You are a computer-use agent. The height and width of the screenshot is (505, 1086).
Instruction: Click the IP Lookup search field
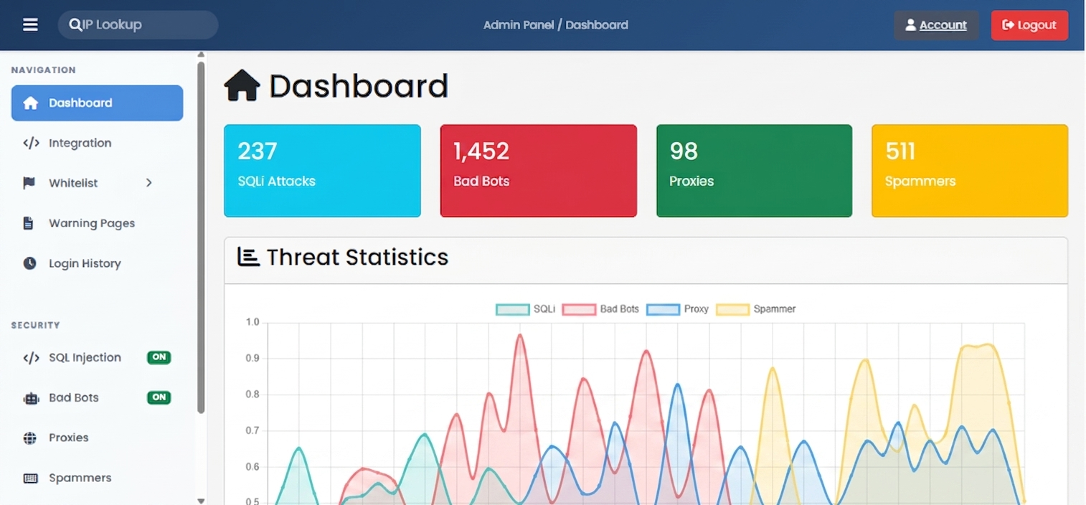[x=138, y=25]
